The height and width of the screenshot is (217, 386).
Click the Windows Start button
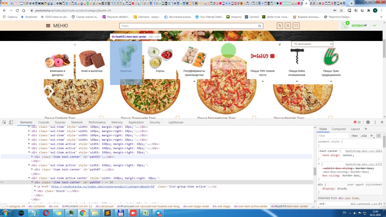point(5,213)
